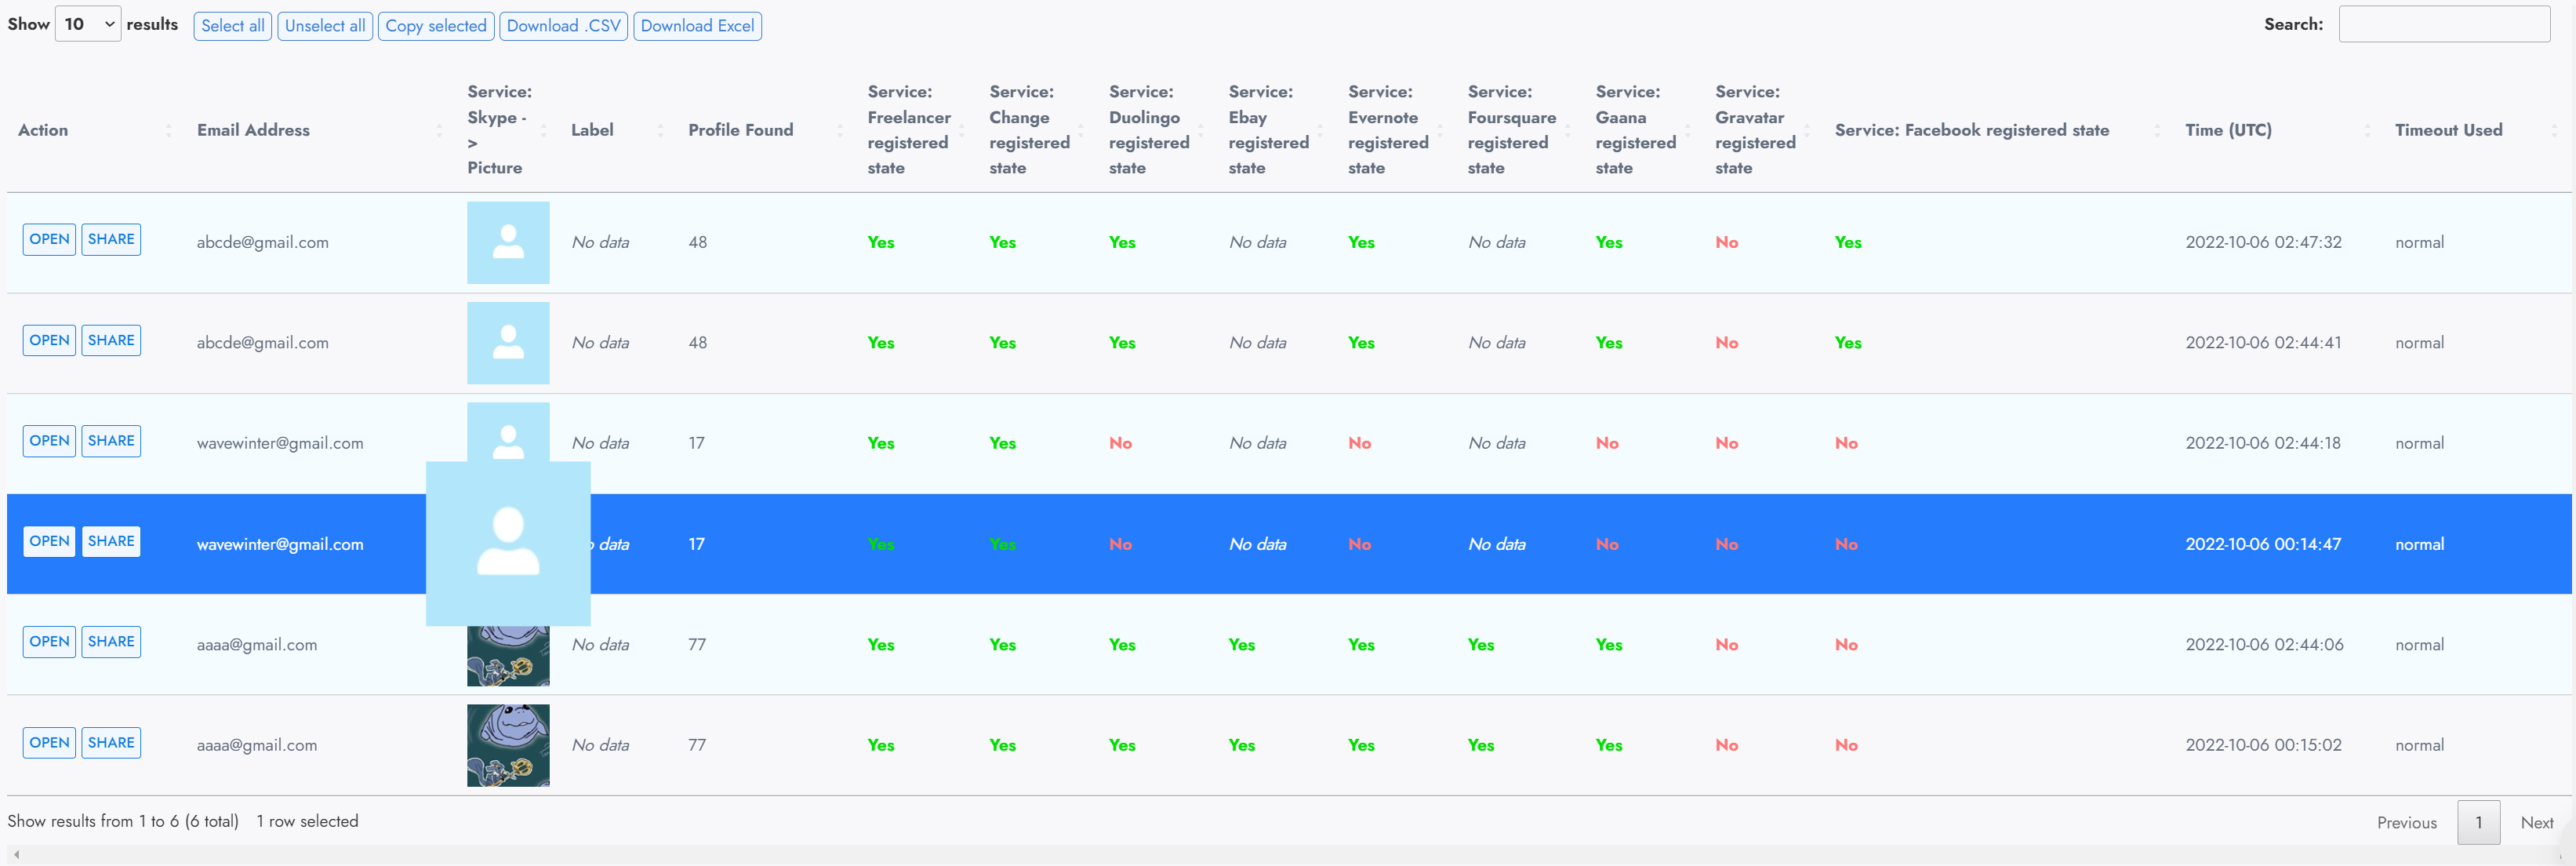
Task: Click Select all button
Action: point(232,26)
